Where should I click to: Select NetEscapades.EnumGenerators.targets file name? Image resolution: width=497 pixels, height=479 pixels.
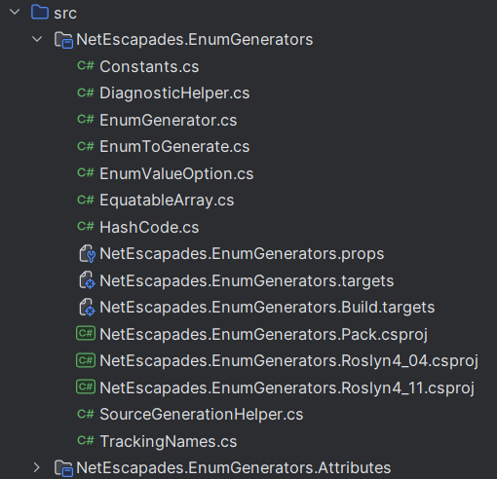tap(247, 281)
